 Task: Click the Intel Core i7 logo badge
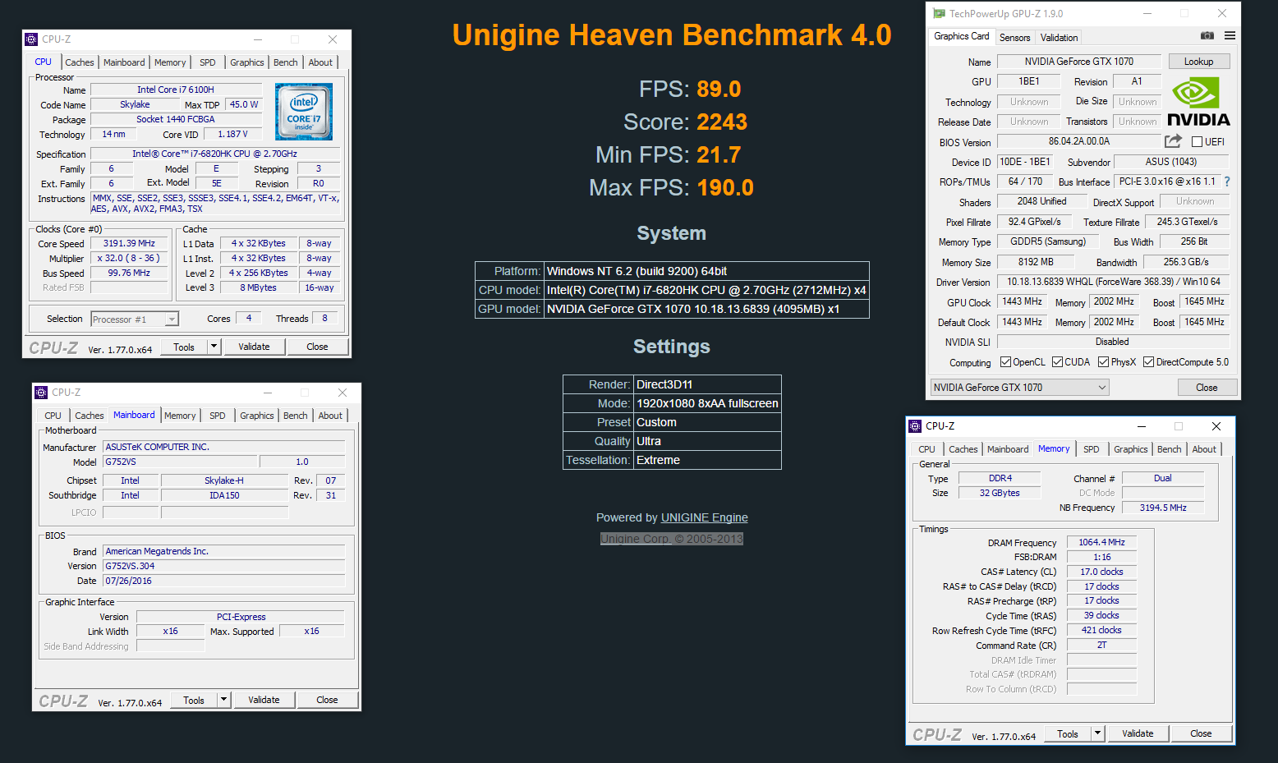[304, 111]
